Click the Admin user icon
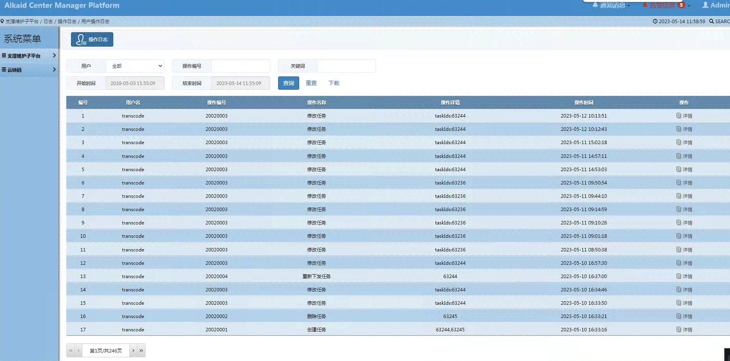This screenshot has width=730, height=361. 705,5
